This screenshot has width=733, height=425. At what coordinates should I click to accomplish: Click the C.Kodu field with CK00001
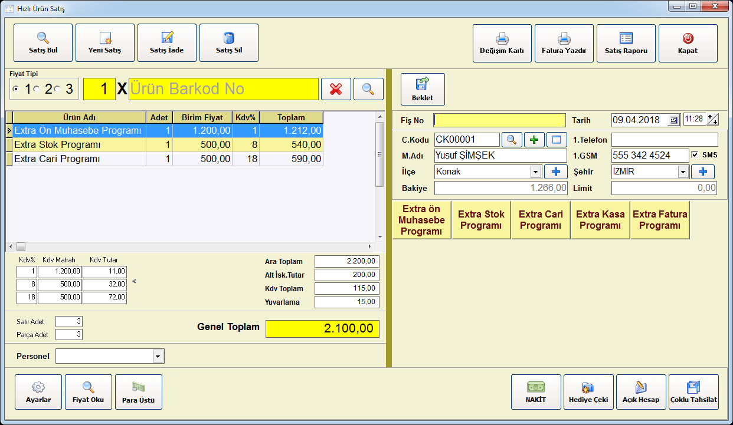(x=467, y=140)
